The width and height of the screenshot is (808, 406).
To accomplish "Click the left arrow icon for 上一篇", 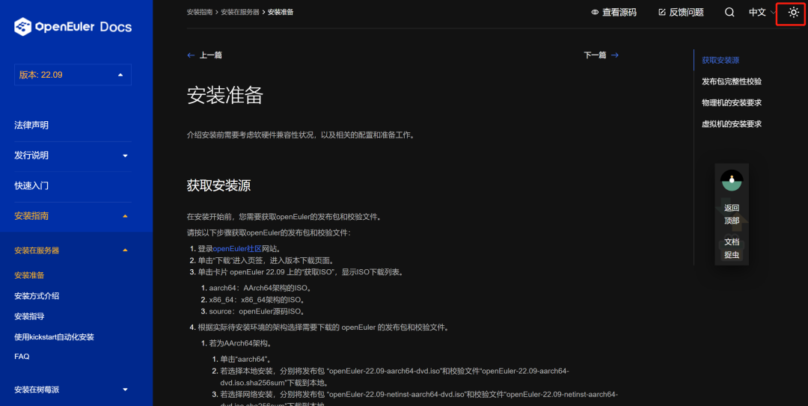I will [x=191, y=55].
